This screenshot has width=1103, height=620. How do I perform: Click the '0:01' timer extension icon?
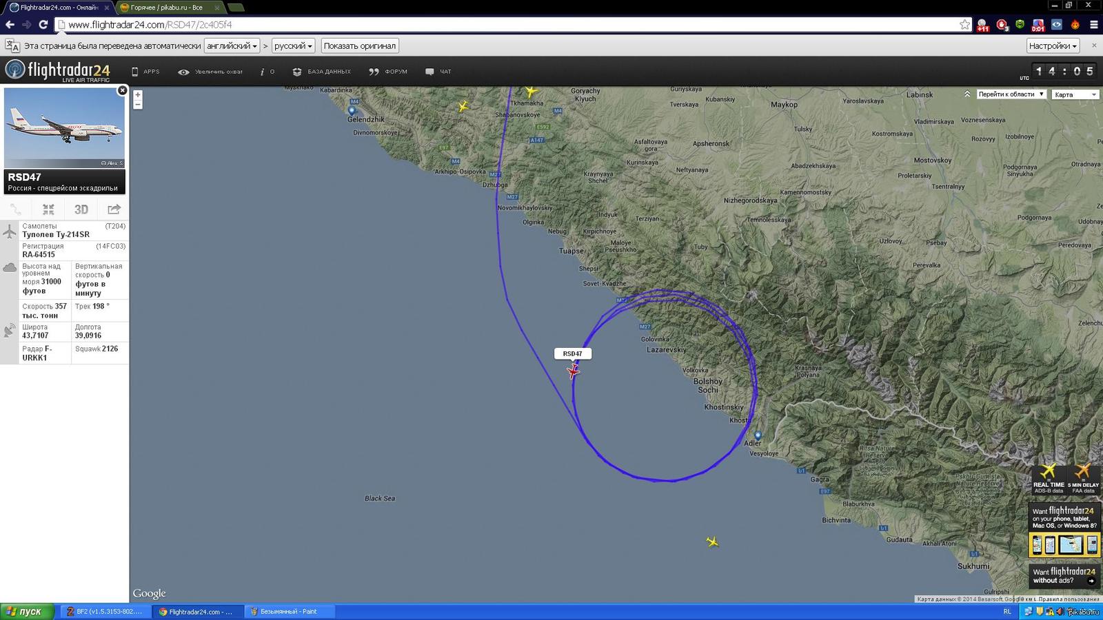[x=1038, y=25]
